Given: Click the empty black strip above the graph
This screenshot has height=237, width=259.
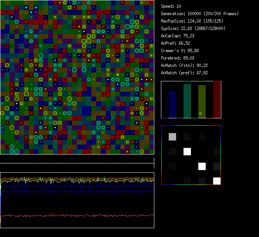Looking at the screenshot, I should coord(77,159).
